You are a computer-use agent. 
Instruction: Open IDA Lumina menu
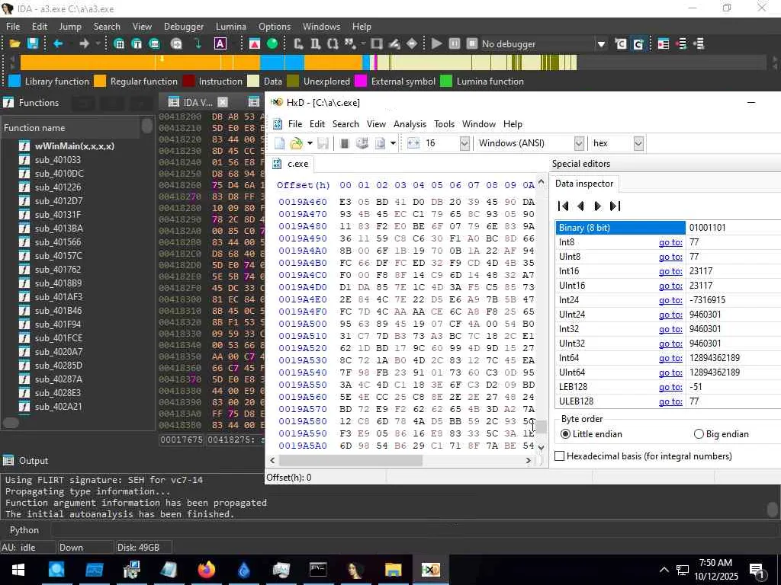click(230, 27)
